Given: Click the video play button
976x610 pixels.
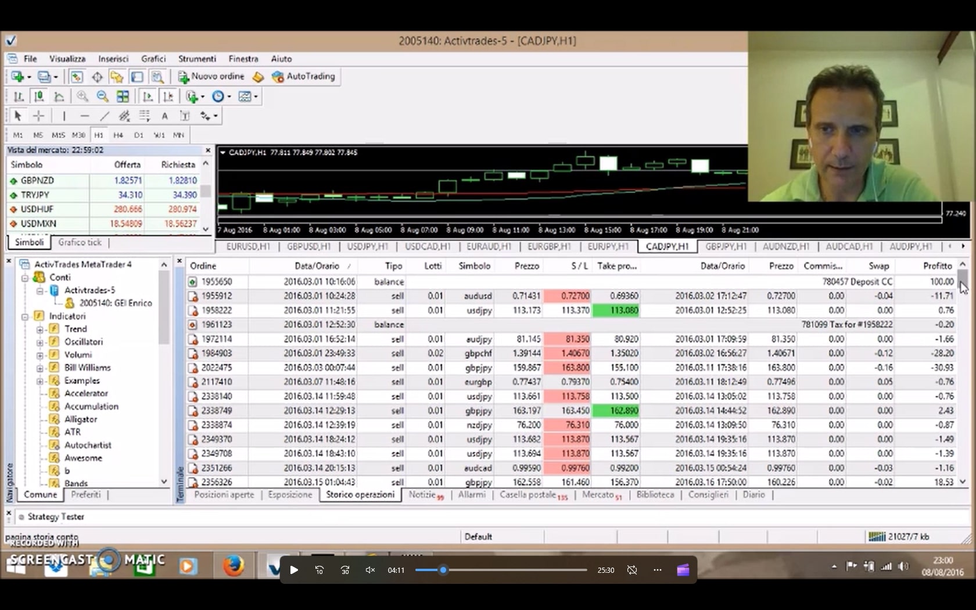Looking at the screenshot, I should point(294,570).
